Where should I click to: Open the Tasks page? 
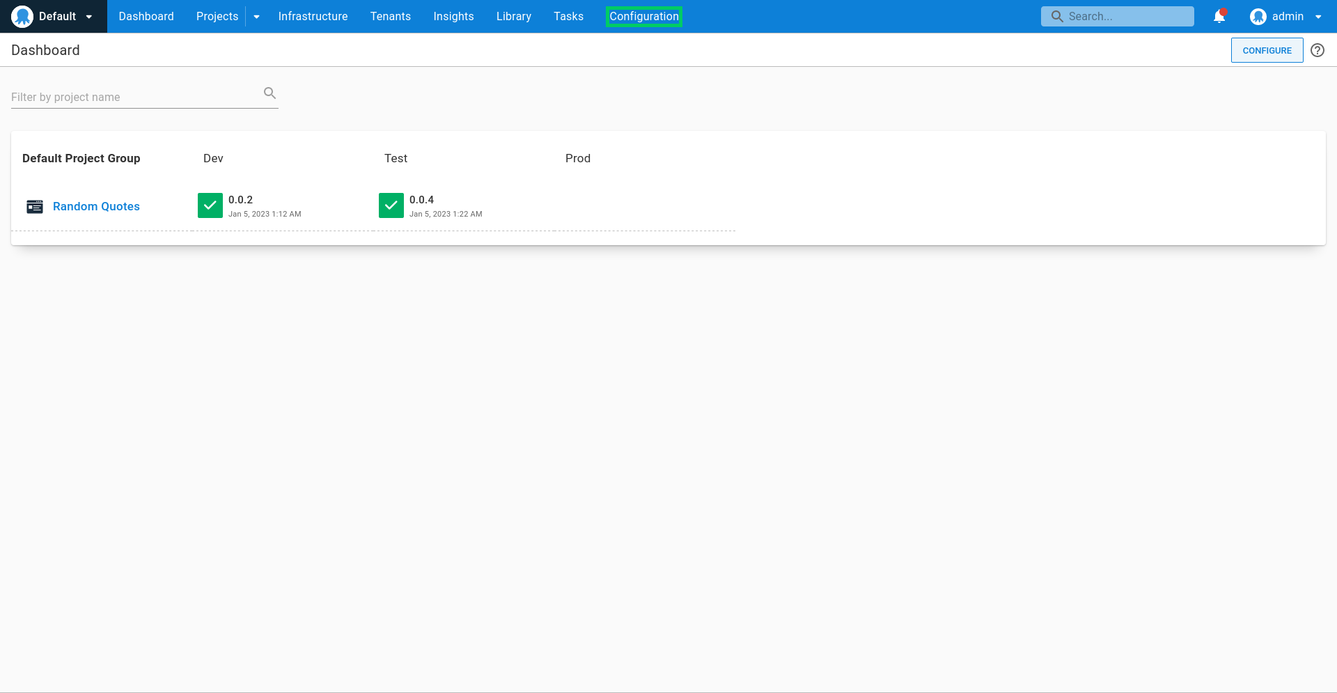pyautogui.click(x=568, y=16)
